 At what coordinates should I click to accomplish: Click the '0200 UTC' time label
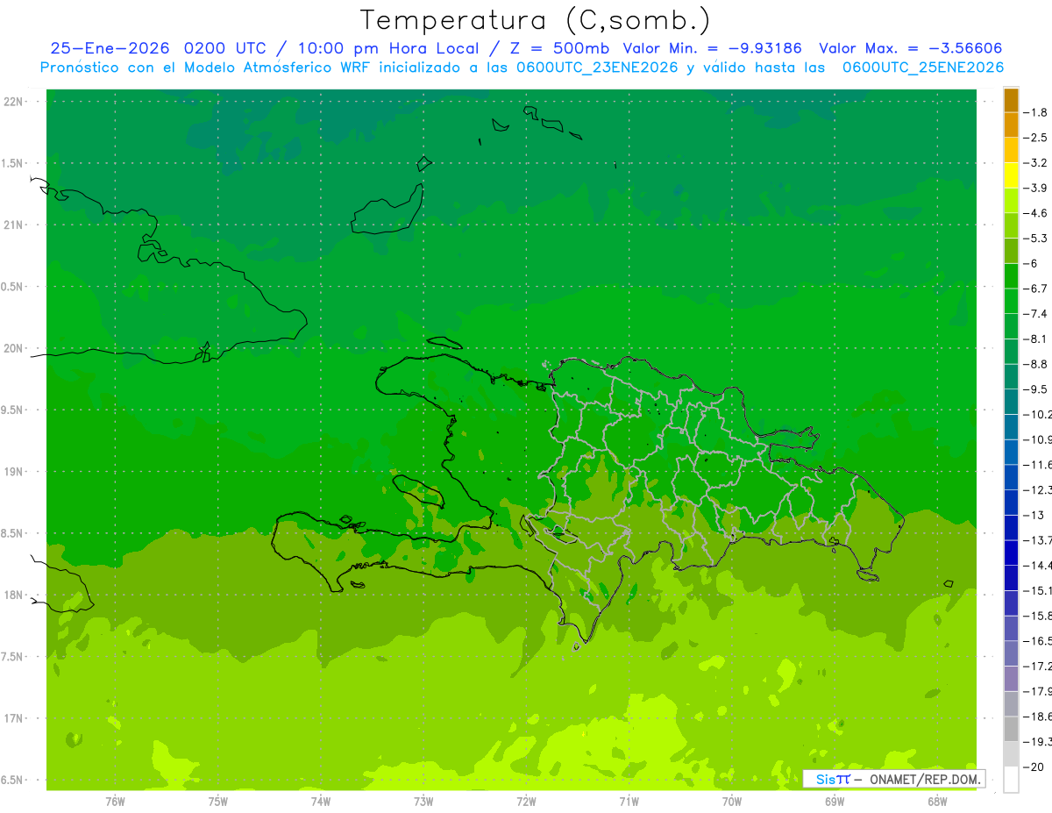coord(224,48)
